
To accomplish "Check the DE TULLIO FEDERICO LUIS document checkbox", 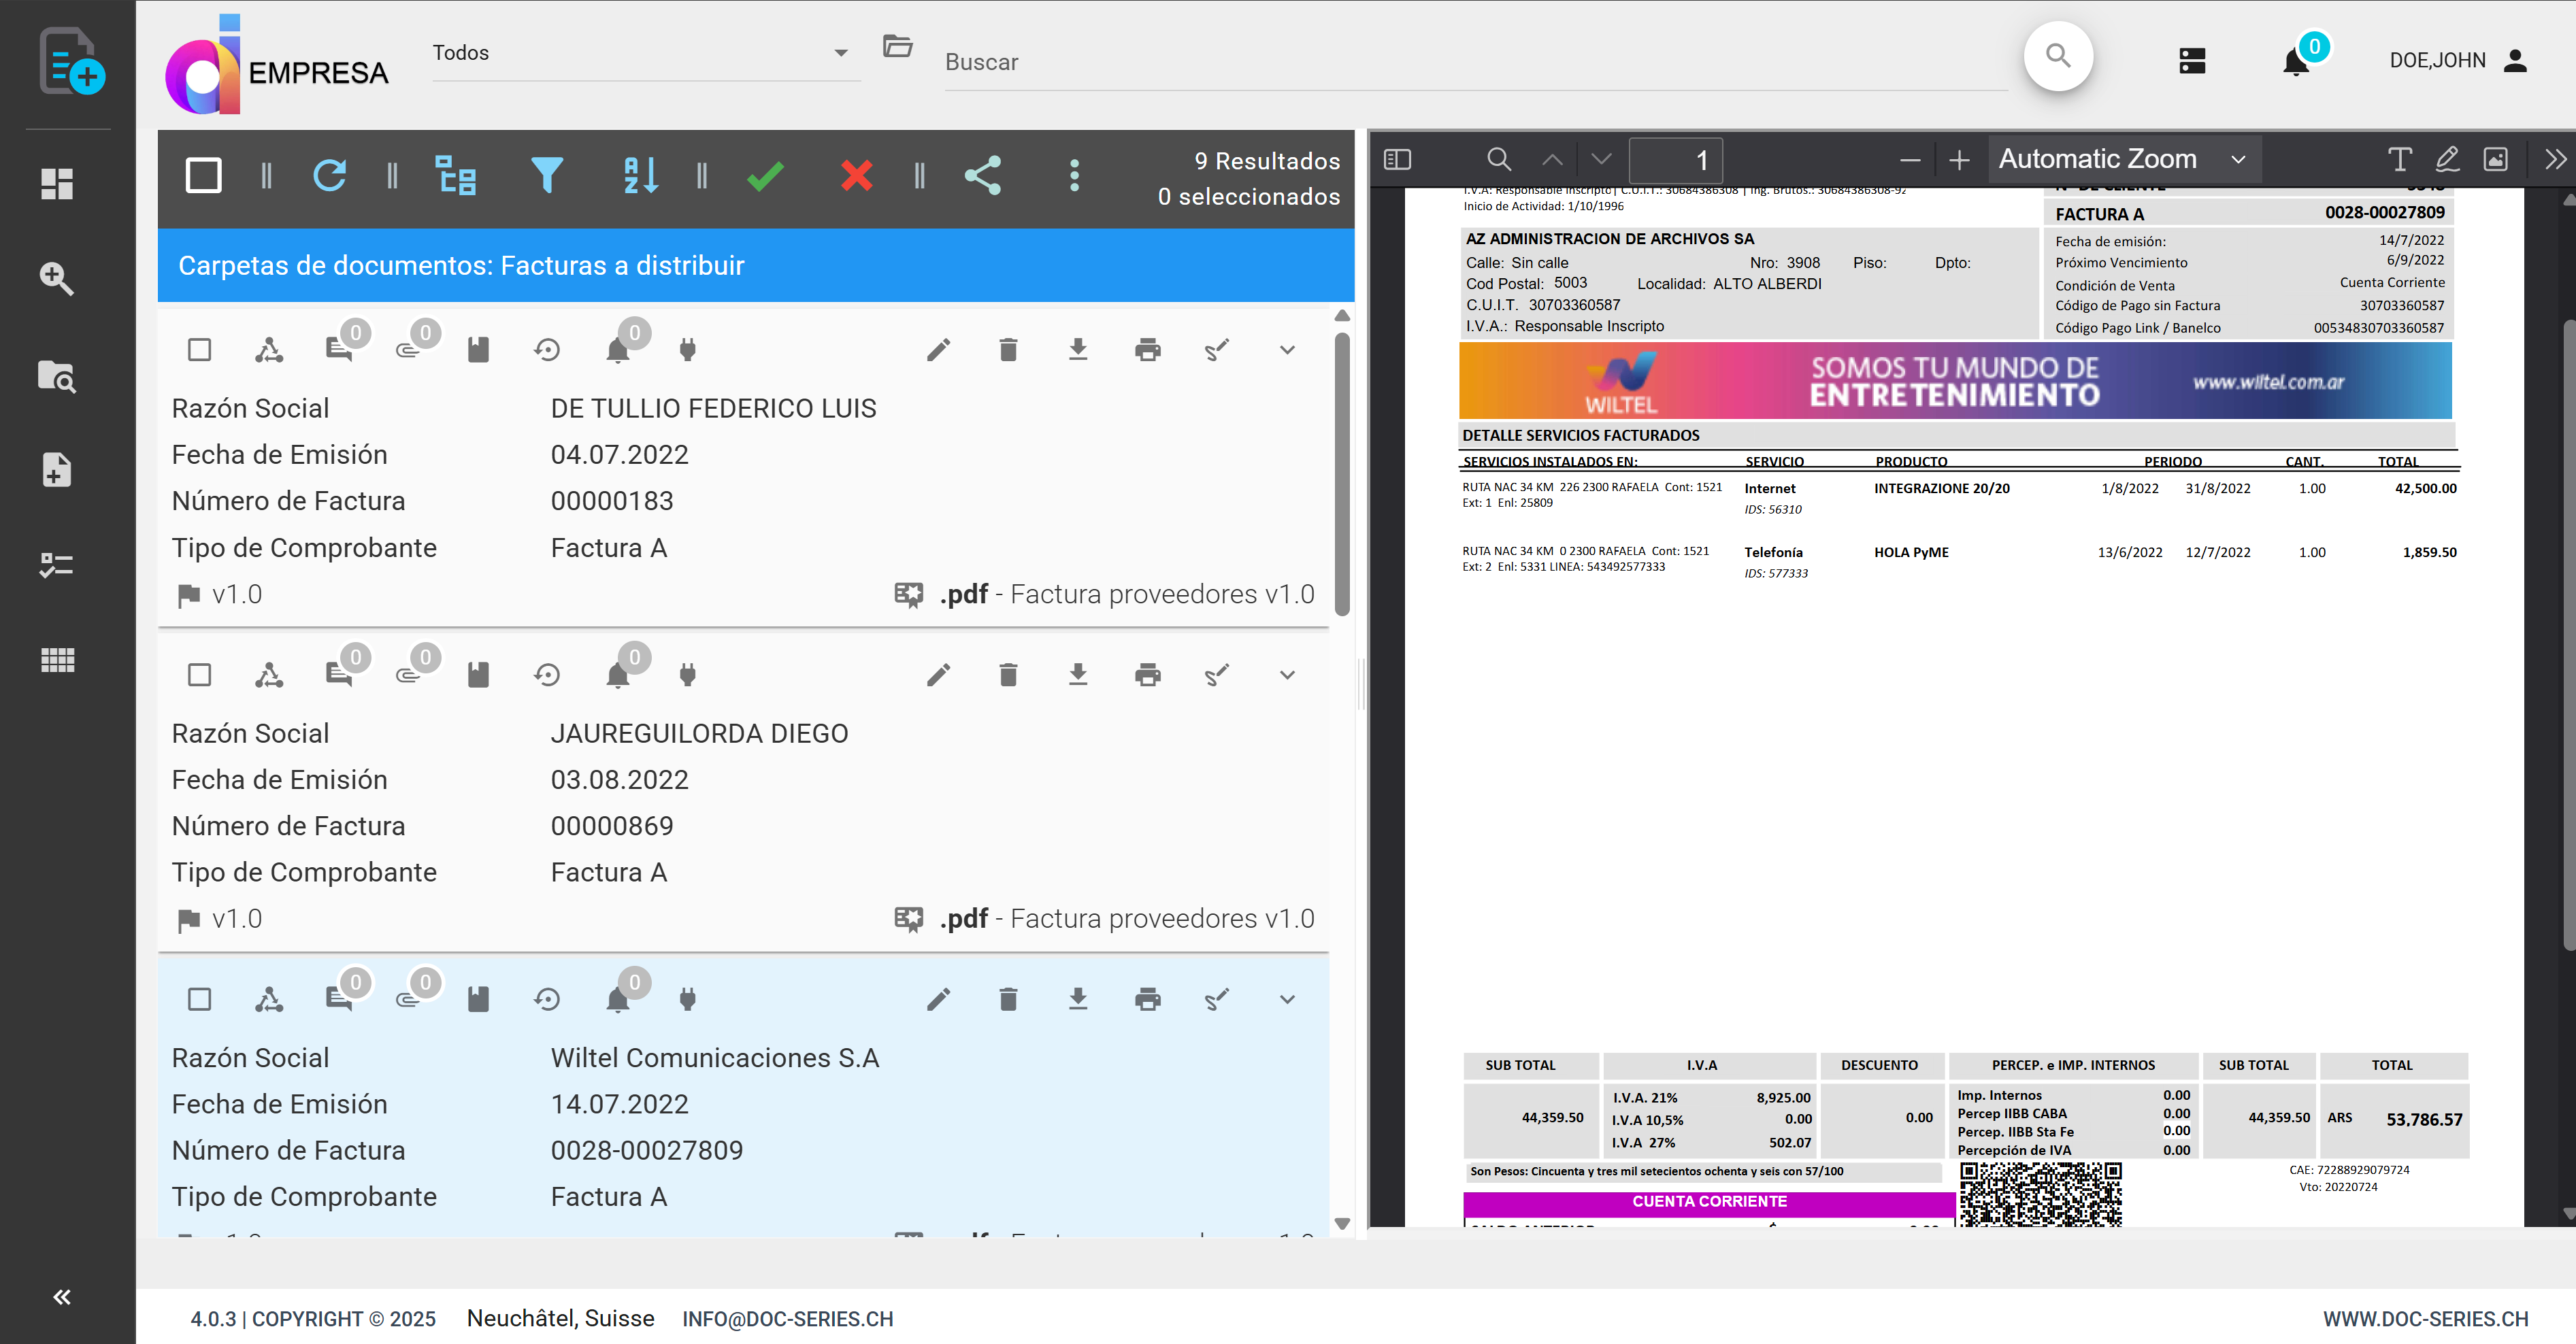I will tap(200, 350).
